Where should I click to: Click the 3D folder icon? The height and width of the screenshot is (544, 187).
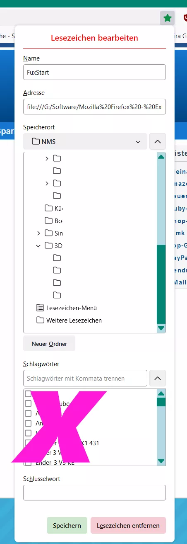point(49,245)
